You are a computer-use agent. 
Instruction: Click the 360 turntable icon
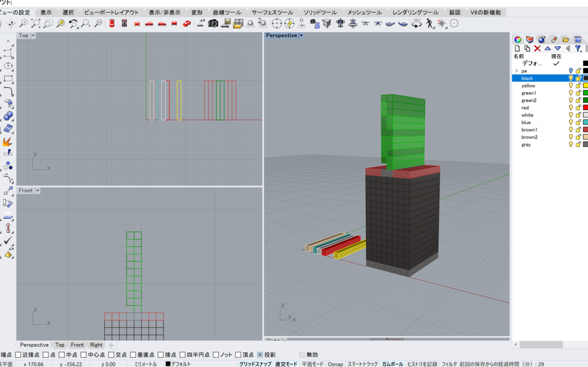pyautogui.click(x=417, y=24)
